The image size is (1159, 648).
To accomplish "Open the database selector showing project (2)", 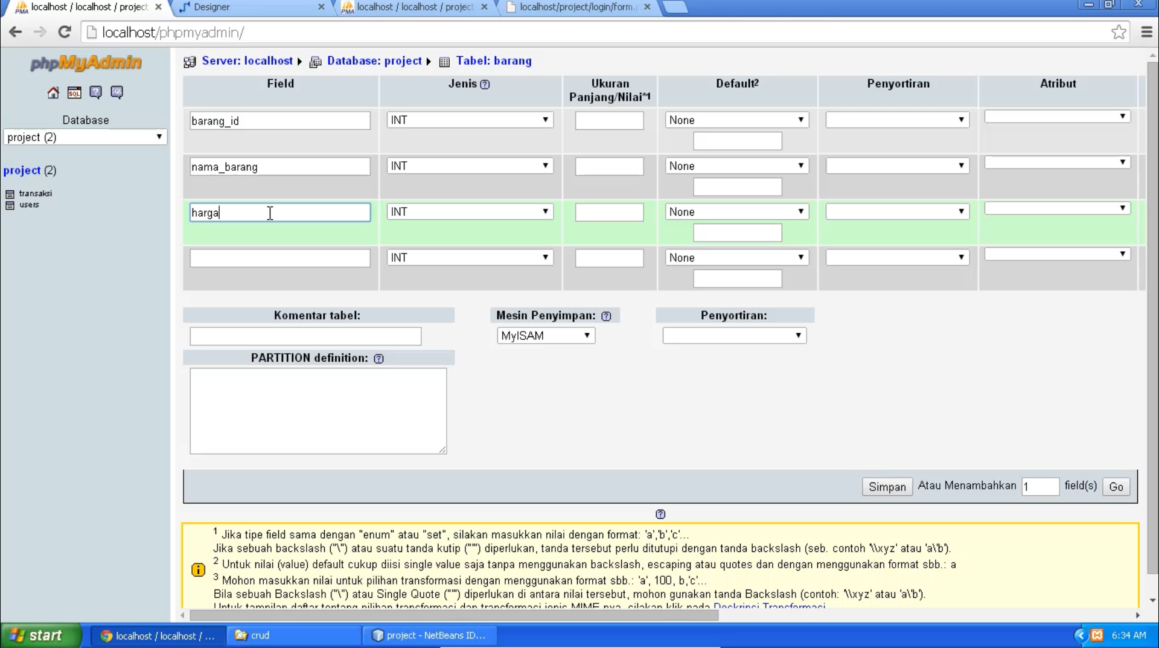I will coord(85,137).
